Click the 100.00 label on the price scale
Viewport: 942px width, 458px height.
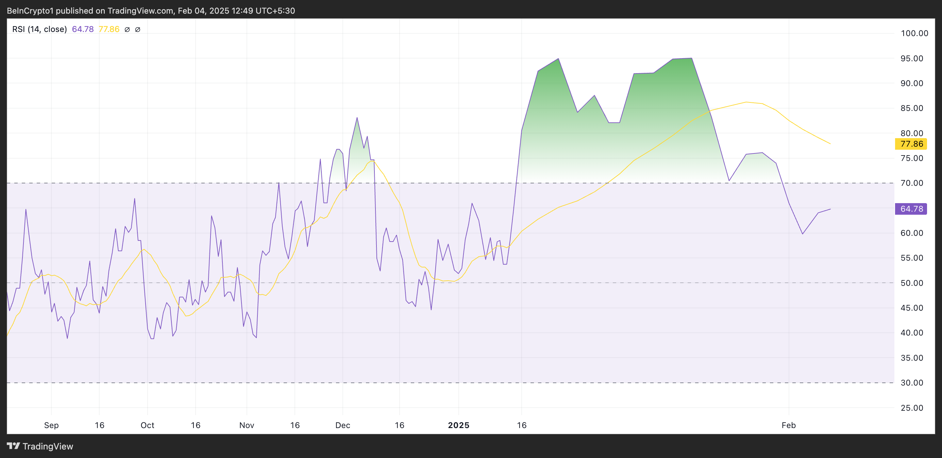pyautogui.click(x=914, y=33)
